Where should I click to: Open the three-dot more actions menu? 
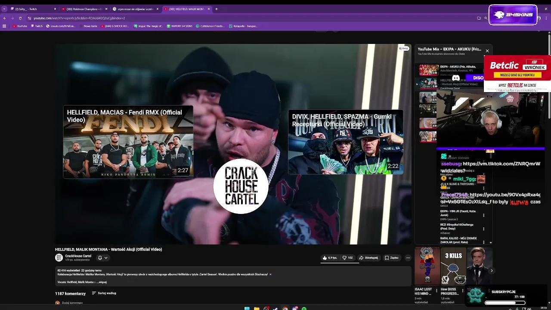pyautogui.click(x=408, y=258)
